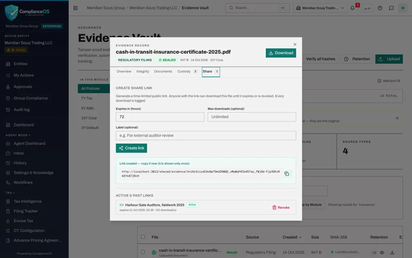This screenshot has height=258, width=412.
Task: Open the Meridian Souq Trading entity switcher
Action: coord(320,8)
